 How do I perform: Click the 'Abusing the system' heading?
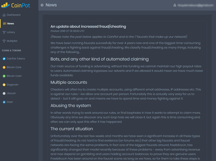coord(71,105)
